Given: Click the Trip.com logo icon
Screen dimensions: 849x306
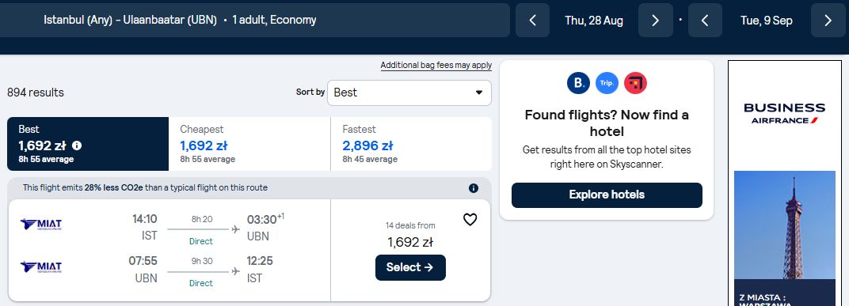Looking at the screenshot, I should pyautogui.click(x=607, y=83).
